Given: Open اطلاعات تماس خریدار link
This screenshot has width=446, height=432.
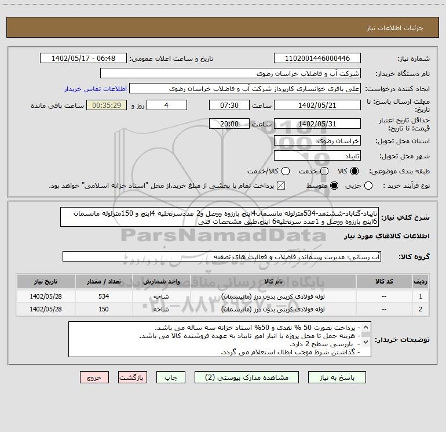Looking at the screenshot, I should click(x=96, y=89).
